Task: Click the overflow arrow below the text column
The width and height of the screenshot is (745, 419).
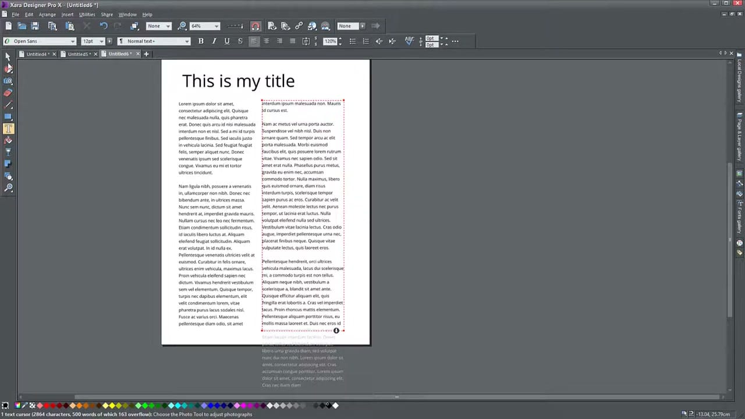Action: click(x=336, y=330)
